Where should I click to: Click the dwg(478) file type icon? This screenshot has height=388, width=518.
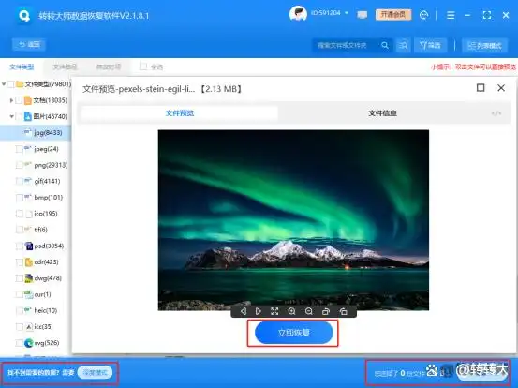[x=29, y=278]
